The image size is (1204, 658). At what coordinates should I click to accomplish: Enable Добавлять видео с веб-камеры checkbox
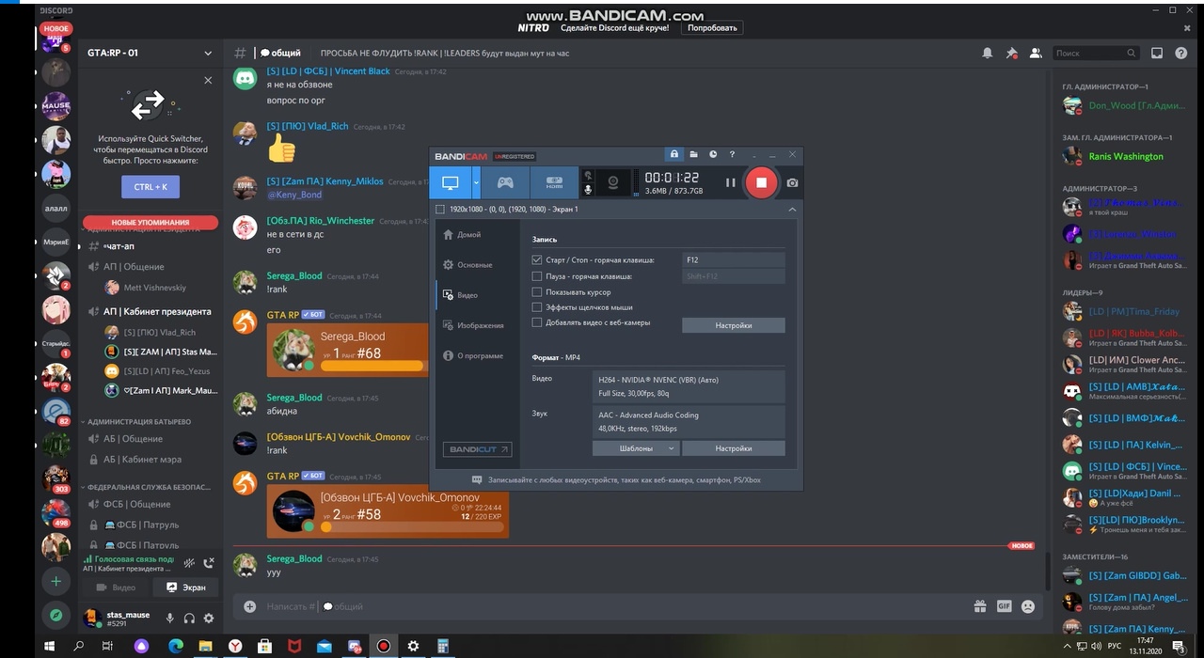[x=537, y=322]
